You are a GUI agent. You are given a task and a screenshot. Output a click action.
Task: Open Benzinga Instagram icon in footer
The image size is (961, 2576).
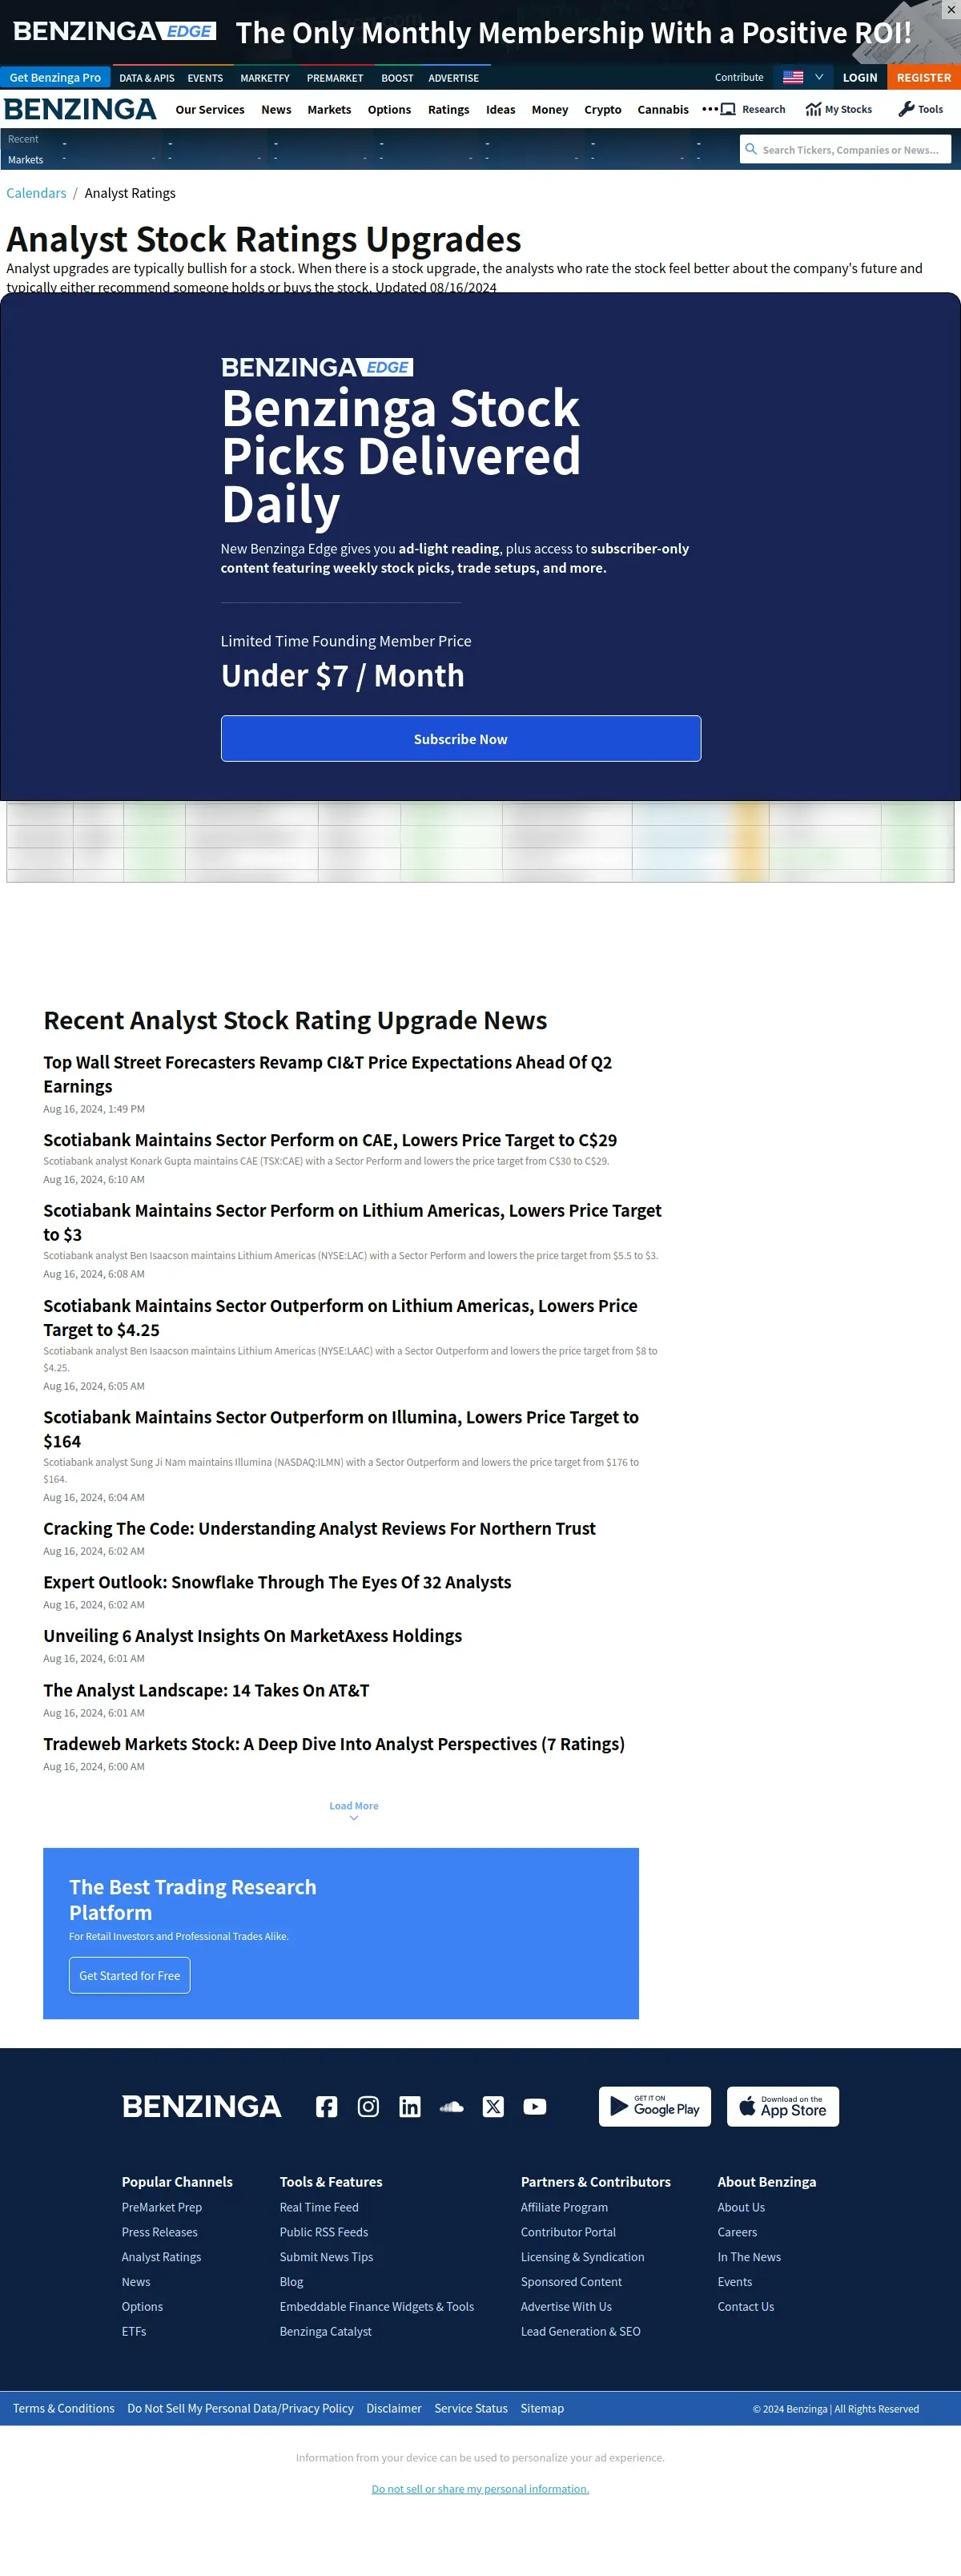pyautogui.click(x=368, y=2106)
